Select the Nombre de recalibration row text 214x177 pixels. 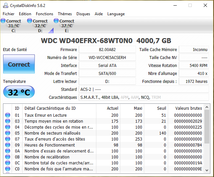(47, 157)
